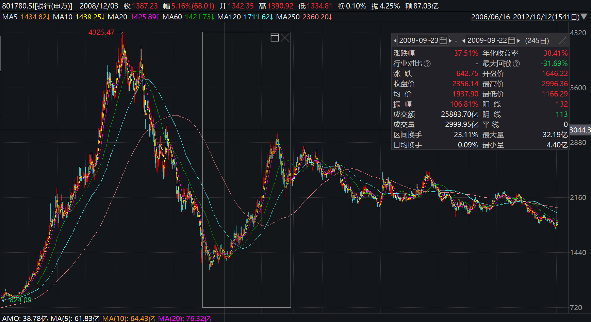591x322 pixels.
Task: Click the 3600 price axis label
Action: click(x=578, y=88)
